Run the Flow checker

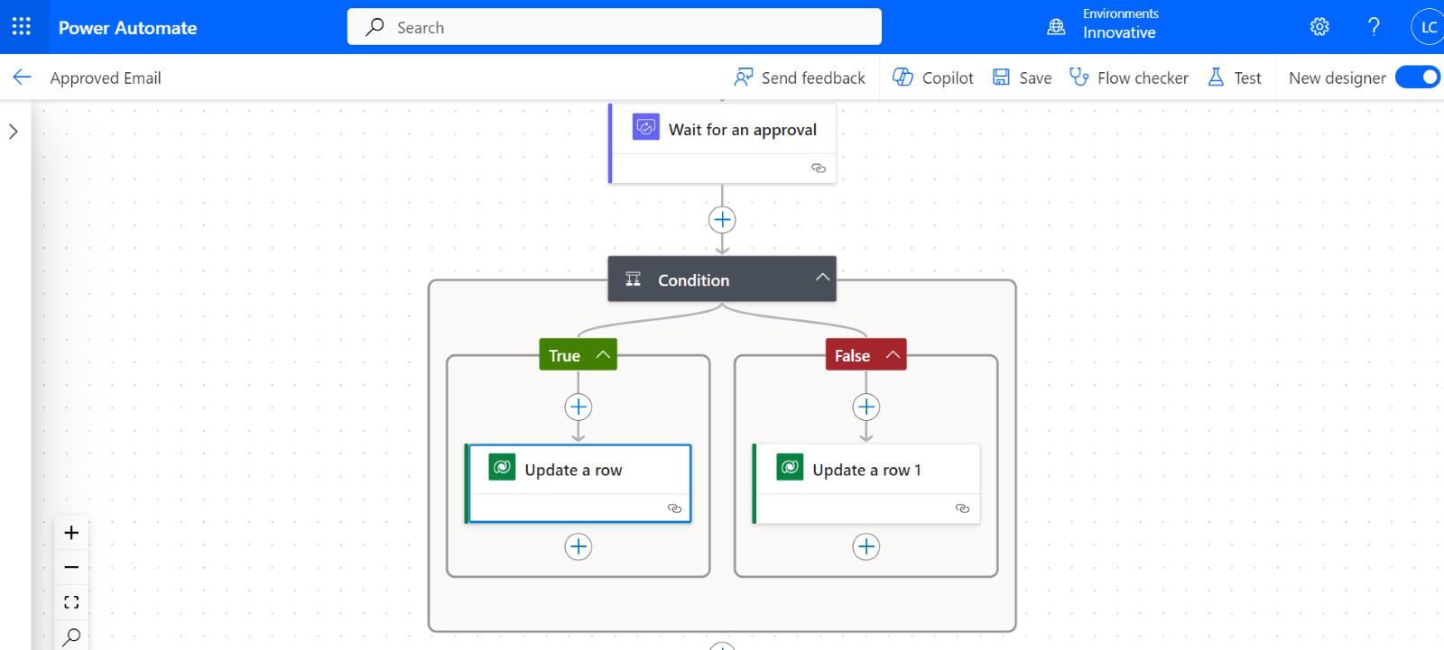pyautogui.click(x=1129, y=78)
